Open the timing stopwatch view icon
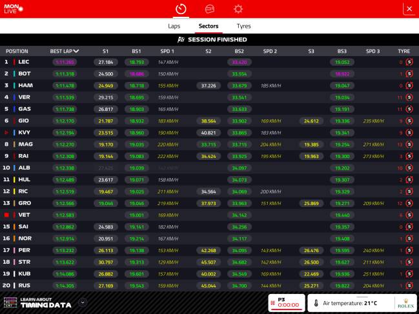This screenshot has width=419, height=314. click(181, 9)
